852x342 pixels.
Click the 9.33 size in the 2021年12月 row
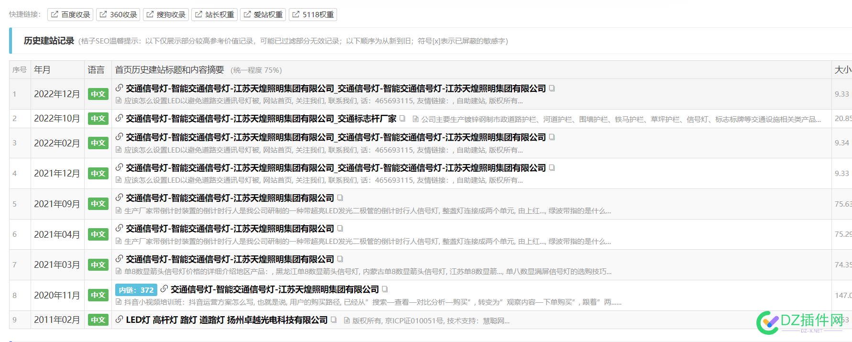click(x=841, y=174)
